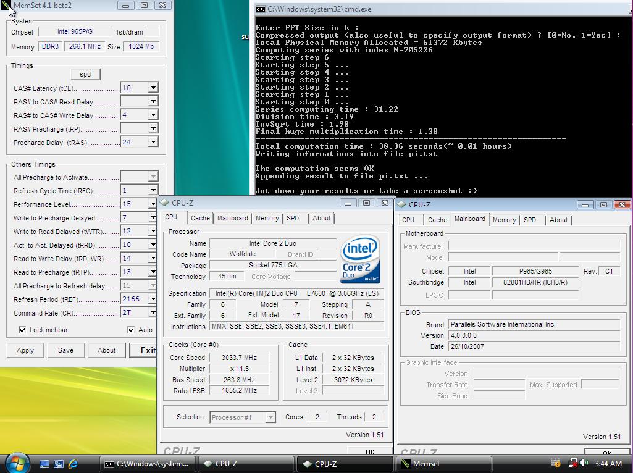Viewport: 633px width, 473px height.
Task: Click the Intel Core 2 Duo logo
Action: (x=360, y=259)
